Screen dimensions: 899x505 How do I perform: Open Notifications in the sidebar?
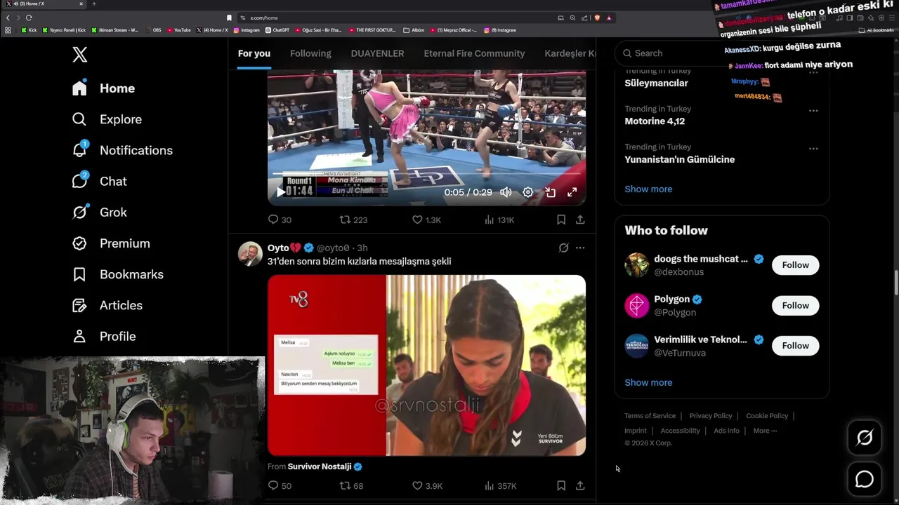pyautogui.click(x=122, y=150)
